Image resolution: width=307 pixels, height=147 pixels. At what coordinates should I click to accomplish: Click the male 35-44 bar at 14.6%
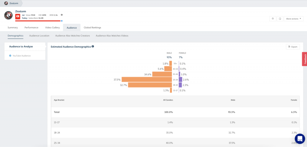[x=162, y=74]
